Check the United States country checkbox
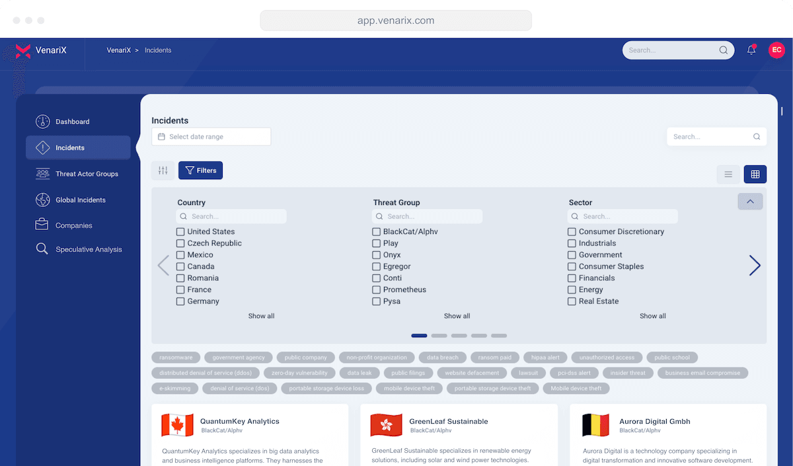 pyautogui.click(x=180, y=232)
